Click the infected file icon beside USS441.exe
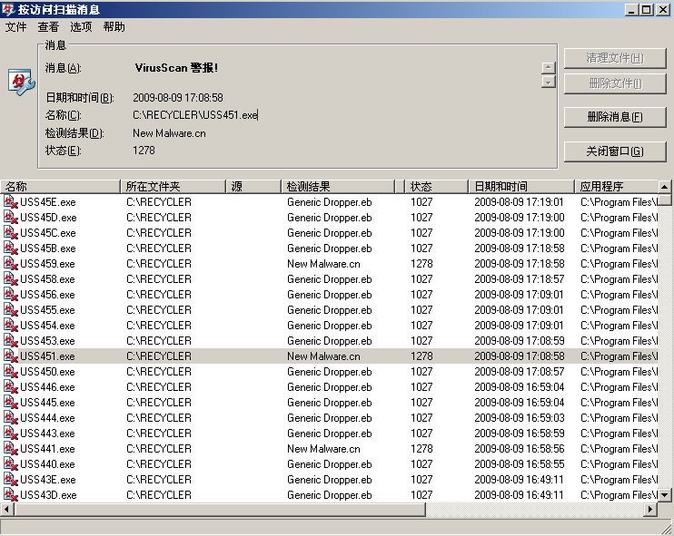Viewport: 674px width, 536px height. click(10, 449)
